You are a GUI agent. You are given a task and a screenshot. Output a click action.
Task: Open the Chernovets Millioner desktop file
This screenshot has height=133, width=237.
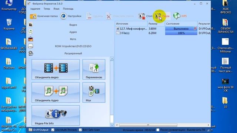click(226, 45)
